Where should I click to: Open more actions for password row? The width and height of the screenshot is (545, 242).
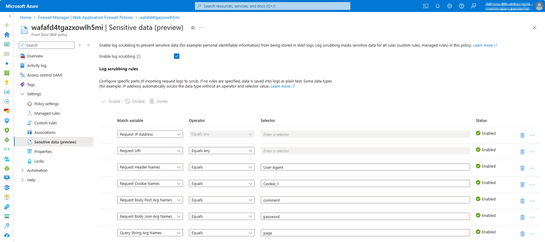(532, 217)
